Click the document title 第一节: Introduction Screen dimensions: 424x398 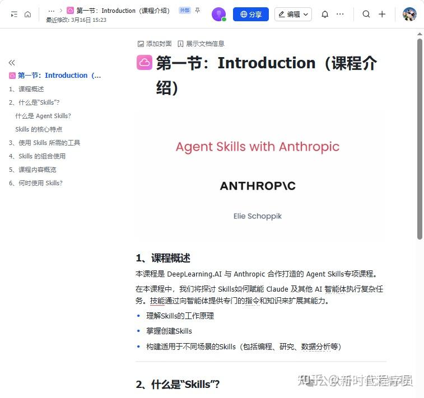point(266,75)
